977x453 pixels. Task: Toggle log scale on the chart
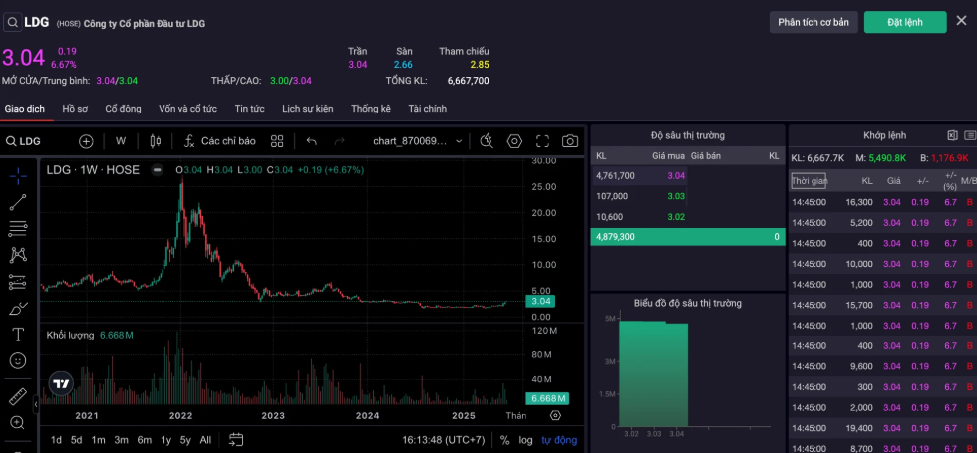point(526,440)
